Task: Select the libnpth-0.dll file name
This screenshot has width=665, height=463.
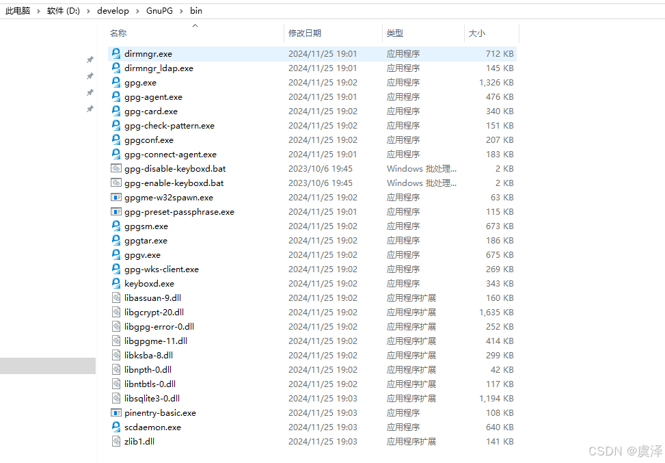Action: (148, 369)
